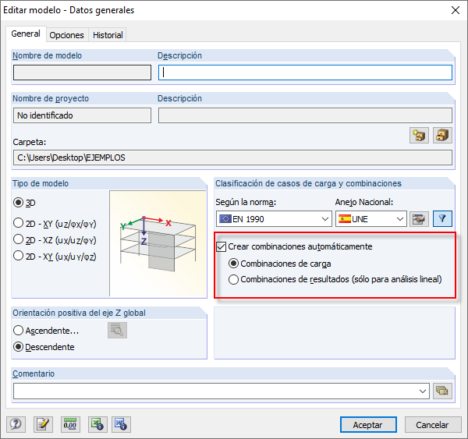Viewport: 468px width, 439px height.
Task: Select 2D - XY (uz/φx/φy) model type
Action: 18,223
